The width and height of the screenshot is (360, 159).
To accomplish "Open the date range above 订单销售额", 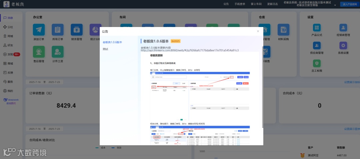I will 45,82.
